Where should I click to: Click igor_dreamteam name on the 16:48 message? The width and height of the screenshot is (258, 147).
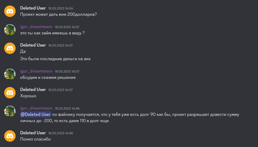(x=36, y=108)
